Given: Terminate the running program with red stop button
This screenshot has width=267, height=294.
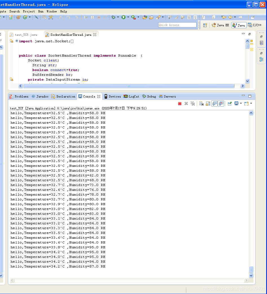Looking at the screenshot, I should (x=180, y=103).
